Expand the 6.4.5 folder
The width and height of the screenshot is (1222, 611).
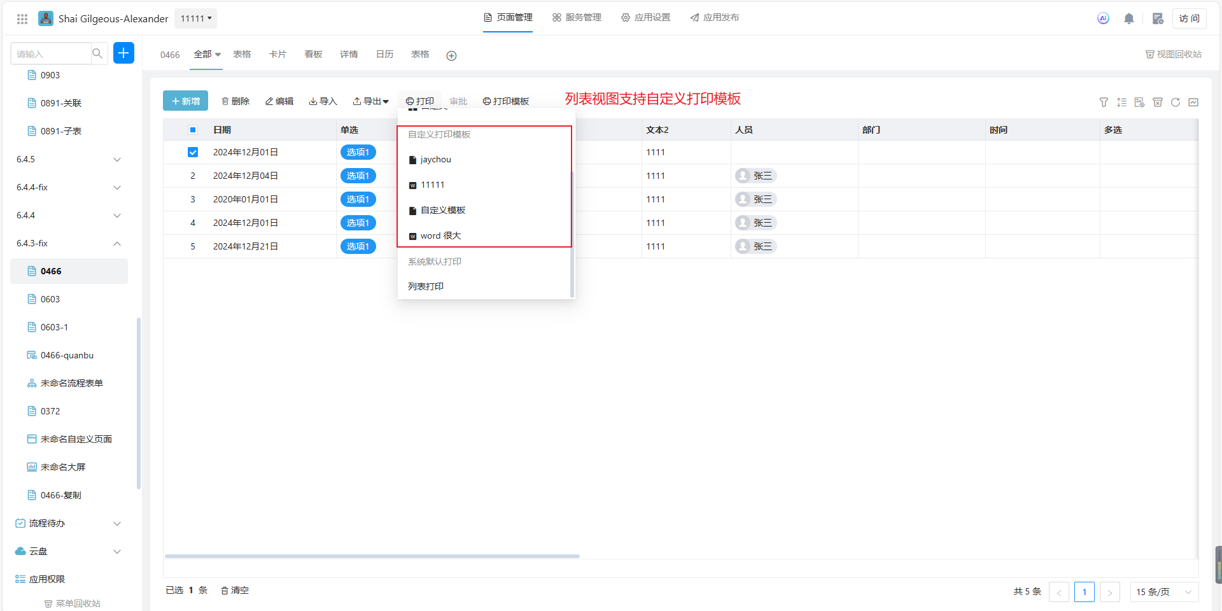click(x=117, y=160)
